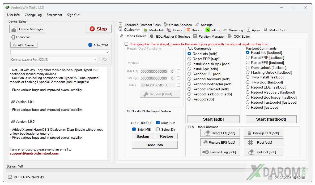Click the SPC code input field

[x=147, y=123]
